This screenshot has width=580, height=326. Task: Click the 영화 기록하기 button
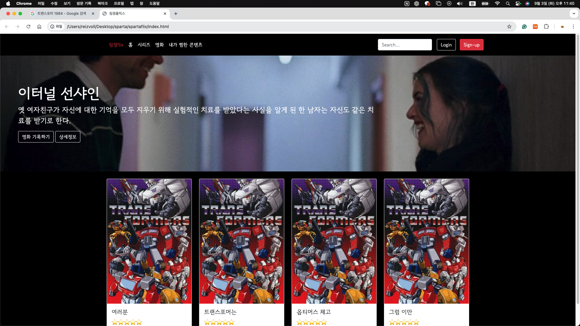pyautogui.click(x=36, y=137)
